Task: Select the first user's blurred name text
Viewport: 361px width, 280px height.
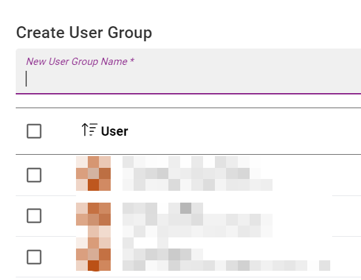Action: pos(197,173)
